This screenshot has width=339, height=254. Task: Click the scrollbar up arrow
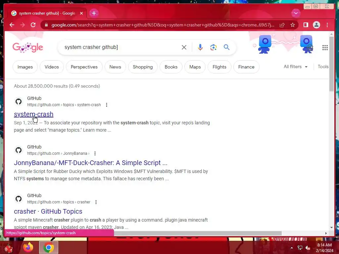tap(331, 34)
